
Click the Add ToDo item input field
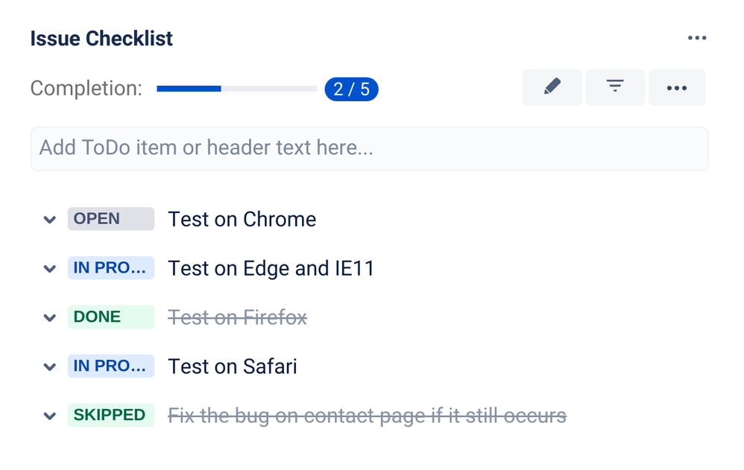click(369, 148)
